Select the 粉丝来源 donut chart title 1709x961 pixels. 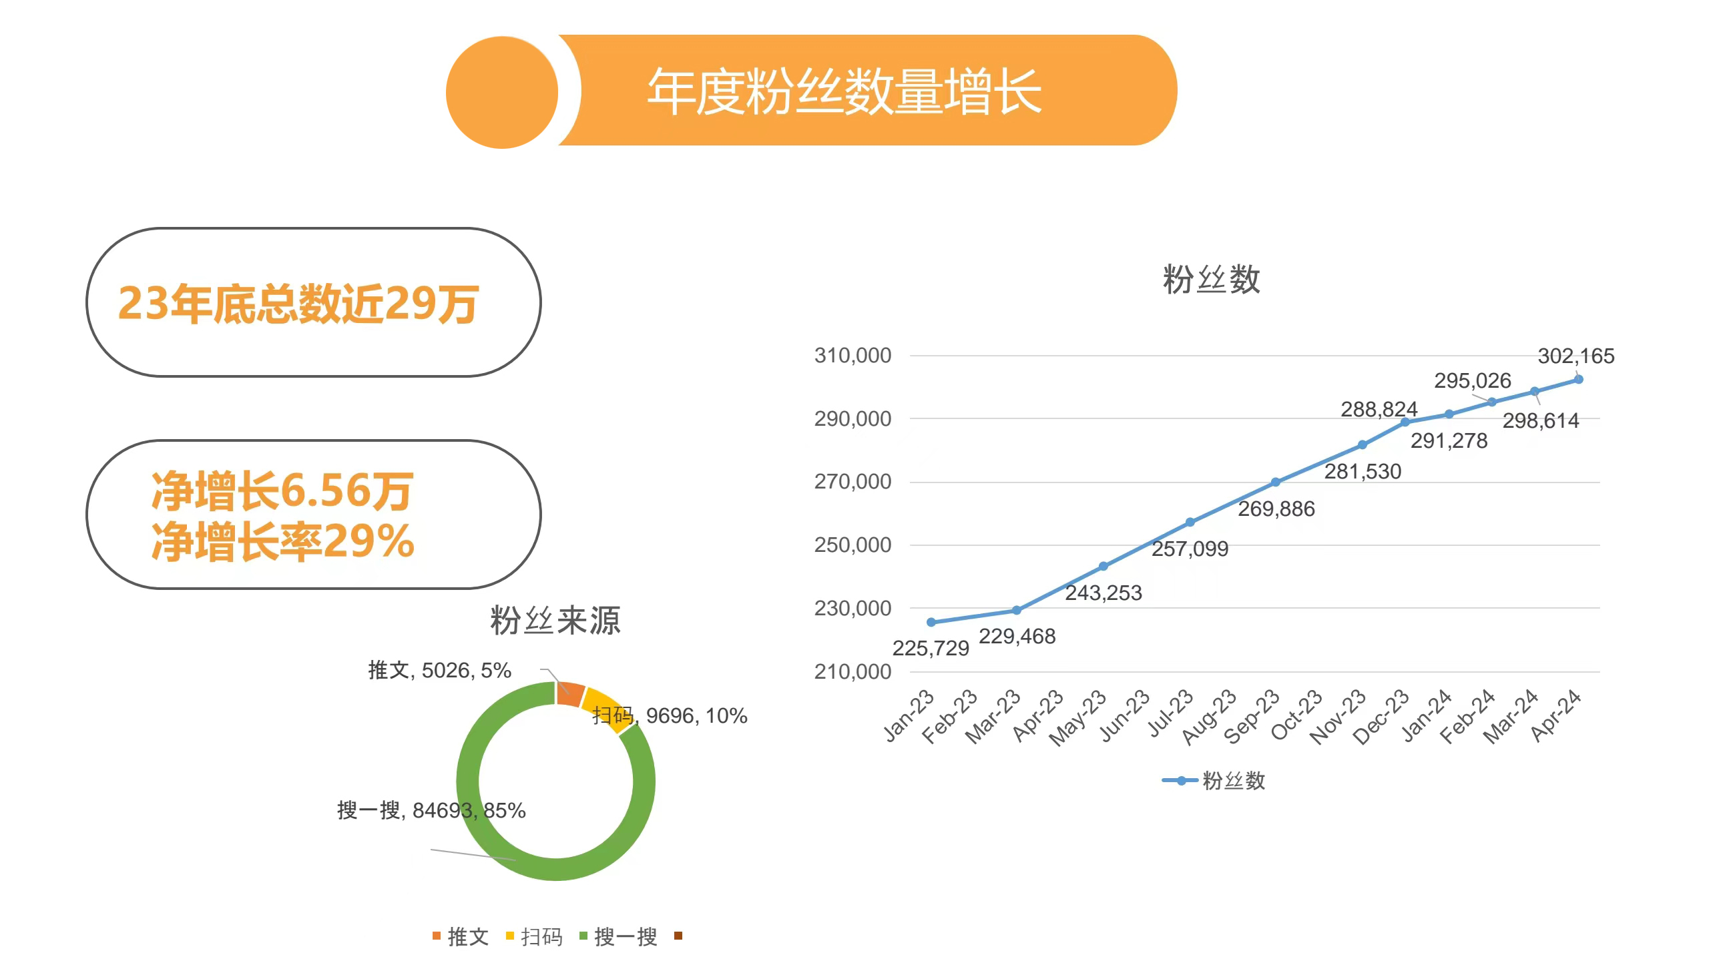pos(555,621)
